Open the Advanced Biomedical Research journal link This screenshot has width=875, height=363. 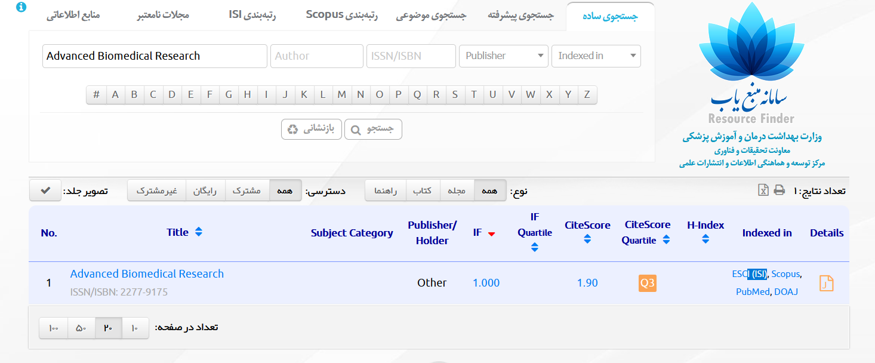pos(147,274)
